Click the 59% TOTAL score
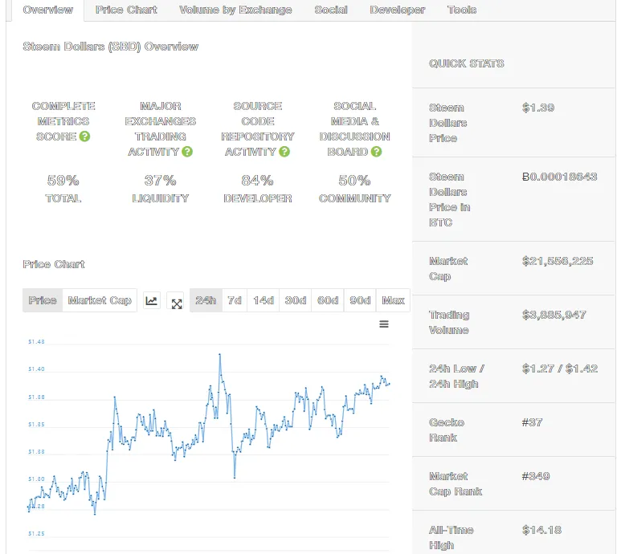The height and width of the screenshot is (554, 621). pos(63,189)
